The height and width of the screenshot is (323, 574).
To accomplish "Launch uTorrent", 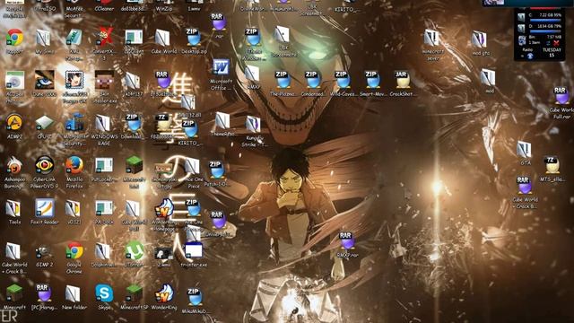I will click(x=135, y=250).
